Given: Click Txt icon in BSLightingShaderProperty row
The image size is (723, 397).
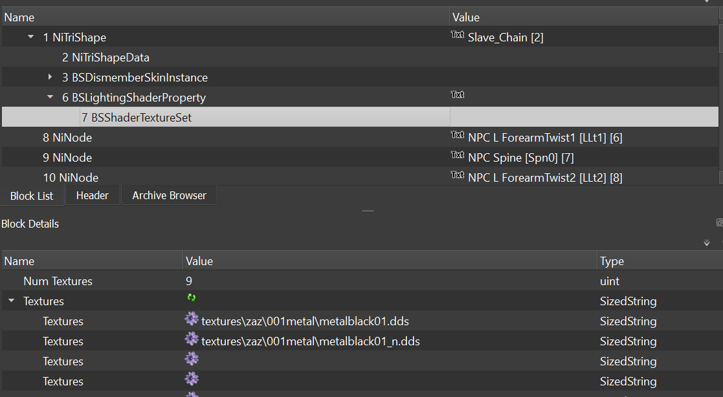Looking at the screenshot, I should tap(458, 94).
